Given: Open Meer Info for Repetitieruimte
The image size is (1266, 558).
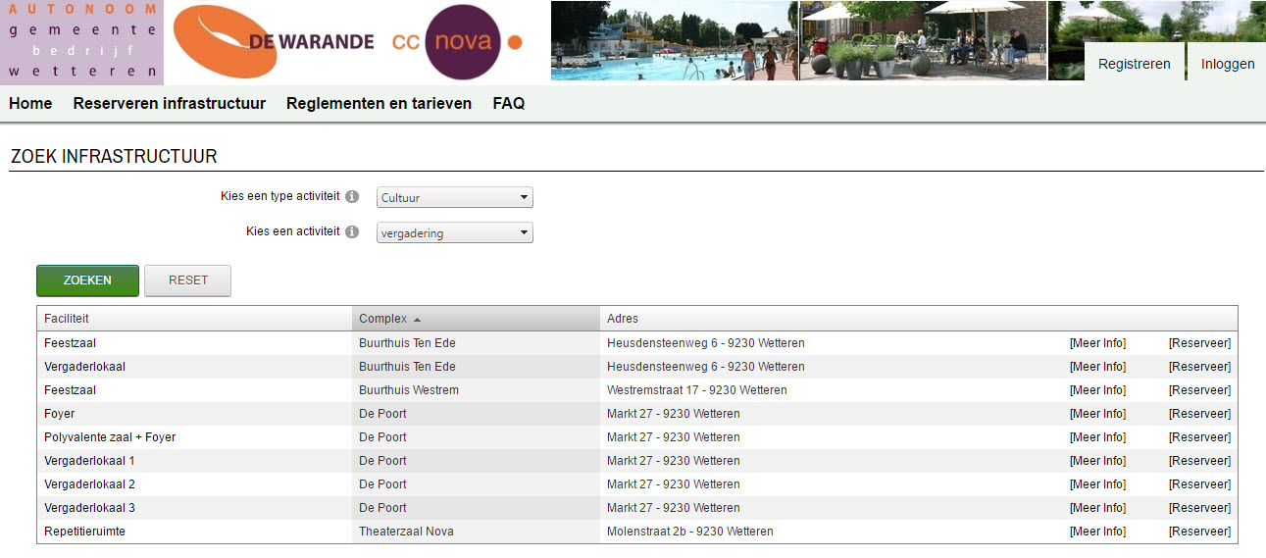Looking at the screenshot, I should (1097, 532).
